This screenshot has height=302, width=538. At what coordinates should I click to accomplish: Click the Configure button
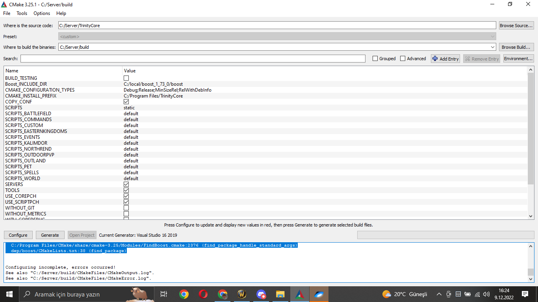pyautogui.click(x=18, y=235)
